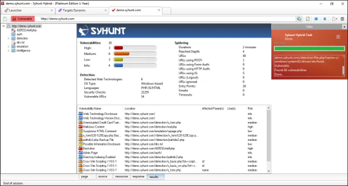The image size is (348, 186).
Task: Select the Web Technology Disclosure result icon
Action: (x=80, y=114)
